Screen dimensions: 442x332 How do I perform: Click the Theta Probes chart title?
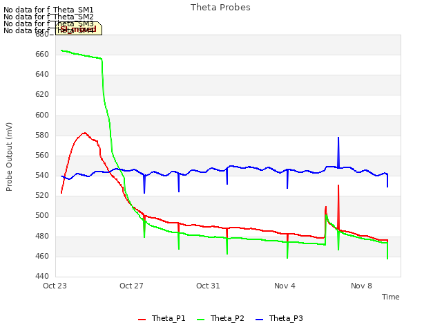coord(220,8)
